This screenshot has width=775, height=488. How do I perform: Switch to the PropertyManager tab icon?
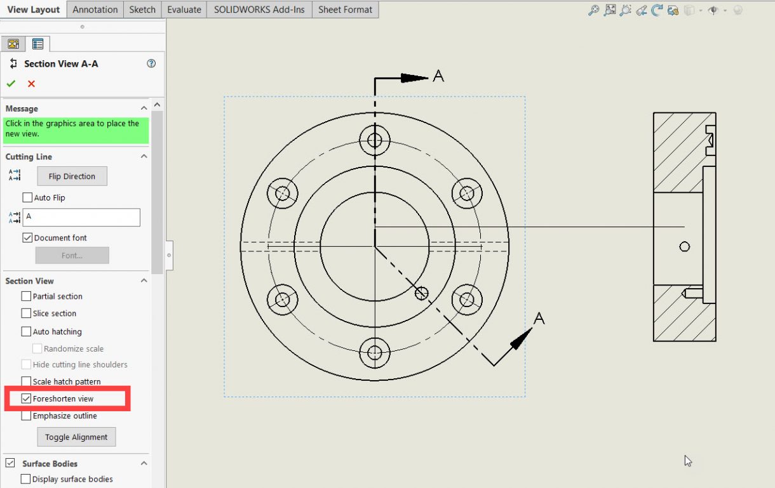(37, 44)
